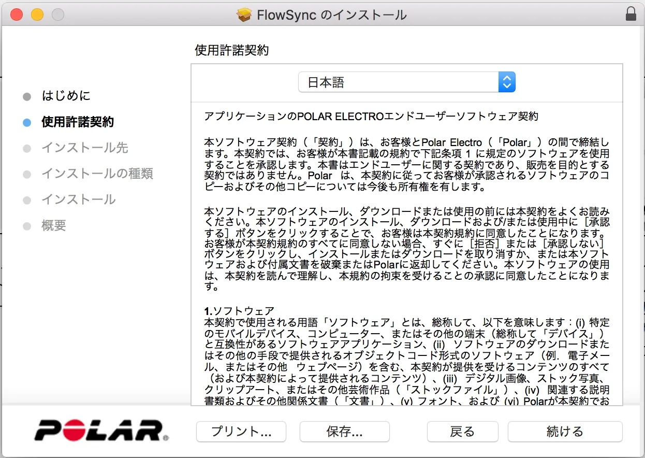Click the grayed-out zoom window button
The image size is (645, 458).
pyautogui.click(x=58, y=15)
